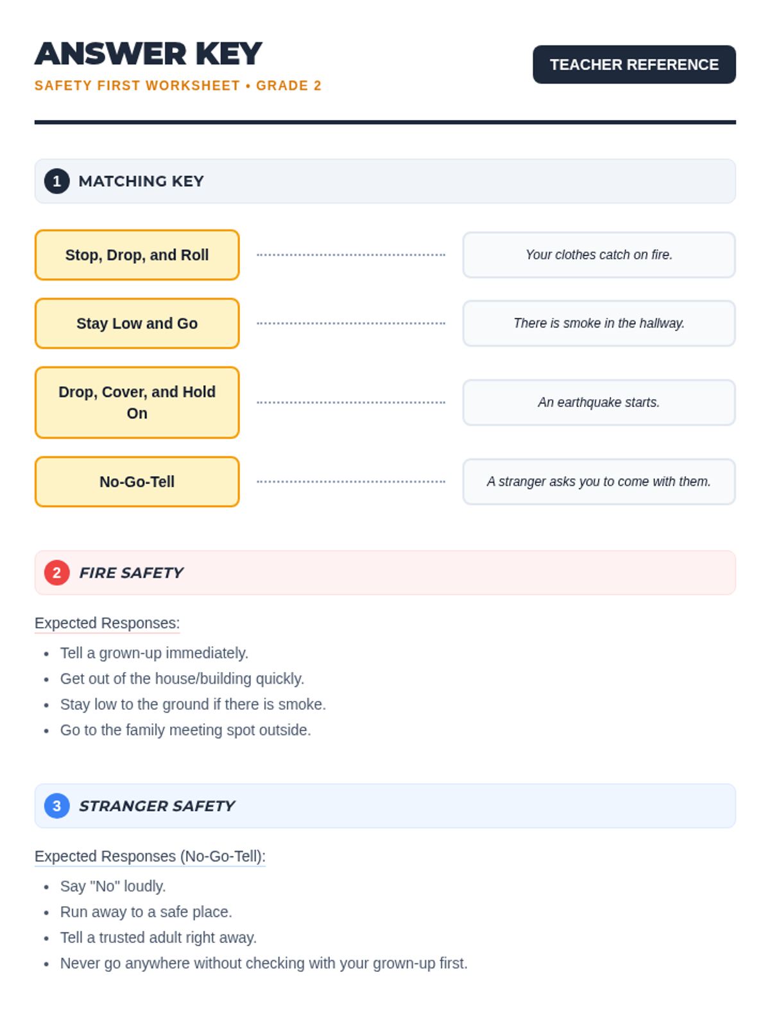
Task: Select the No-Go-Tell box
Action: click(137, 481)
